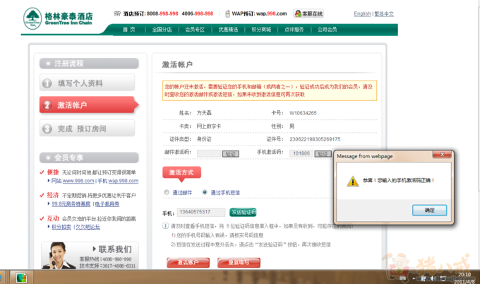Click the 邮件激活码 input field
This screenshot has width=480, height=284.
coord(209,153)
